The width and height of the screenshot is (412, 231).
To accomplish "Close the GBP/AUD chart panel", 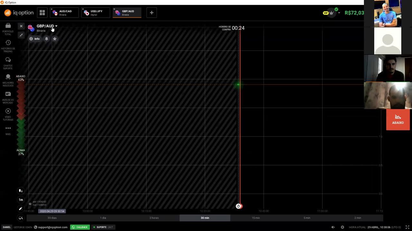I will point(21,26).
